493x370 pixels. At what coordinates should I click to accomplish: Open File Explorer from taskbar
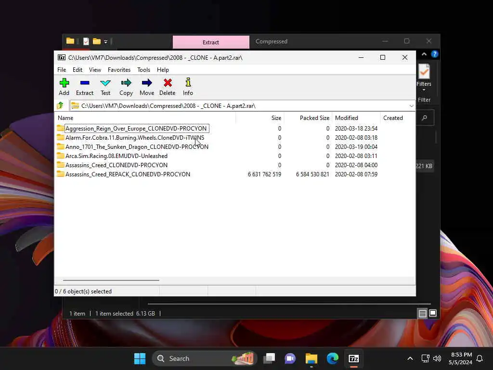(311, 358)
